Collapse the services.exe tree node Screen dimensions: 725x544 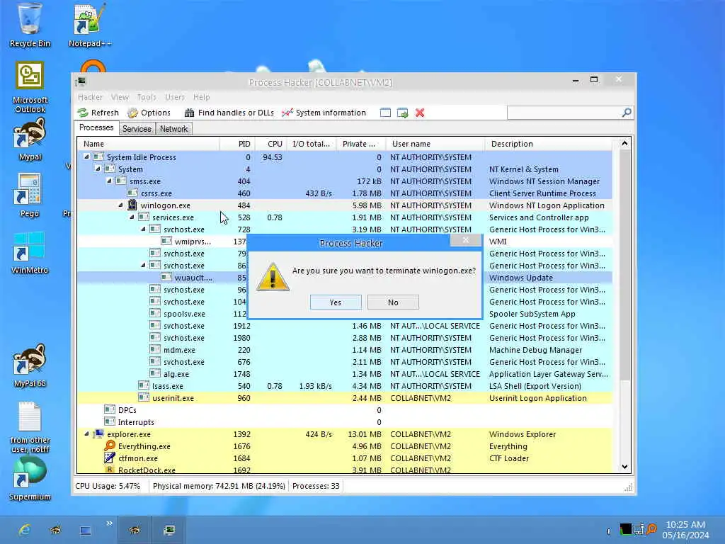coord(132,217)
